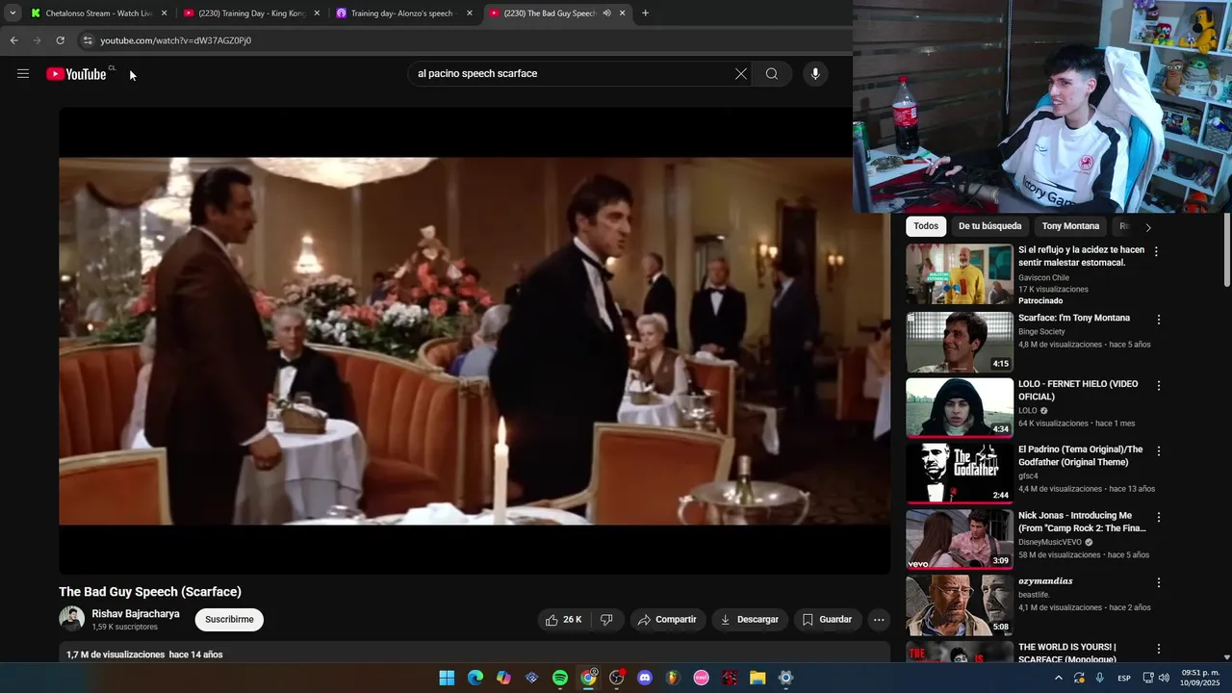
Task: Open options for El Padrino video
Action: point(1159,451)
